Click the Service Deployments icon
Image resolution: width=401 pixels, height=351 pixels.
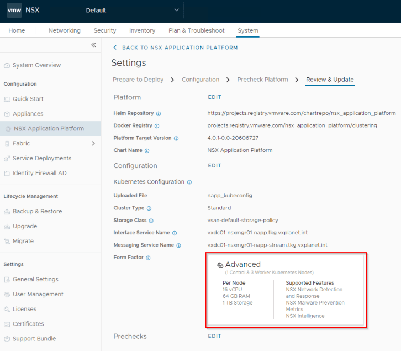tap(7, 159)
